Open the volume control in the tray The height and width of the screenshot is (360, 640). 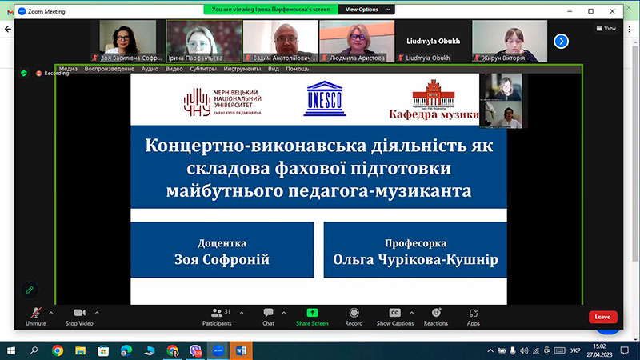coord(524,350)
